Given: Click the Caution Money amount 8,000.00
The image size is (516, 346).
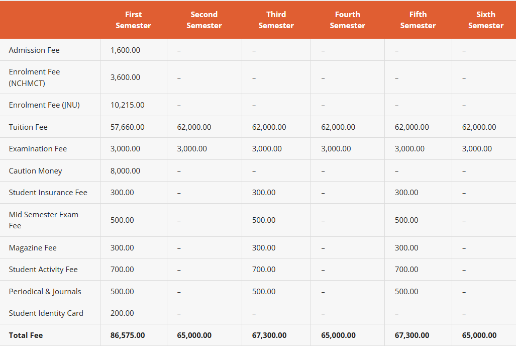Looking at the screenshot, I should (x=125, y=171).
